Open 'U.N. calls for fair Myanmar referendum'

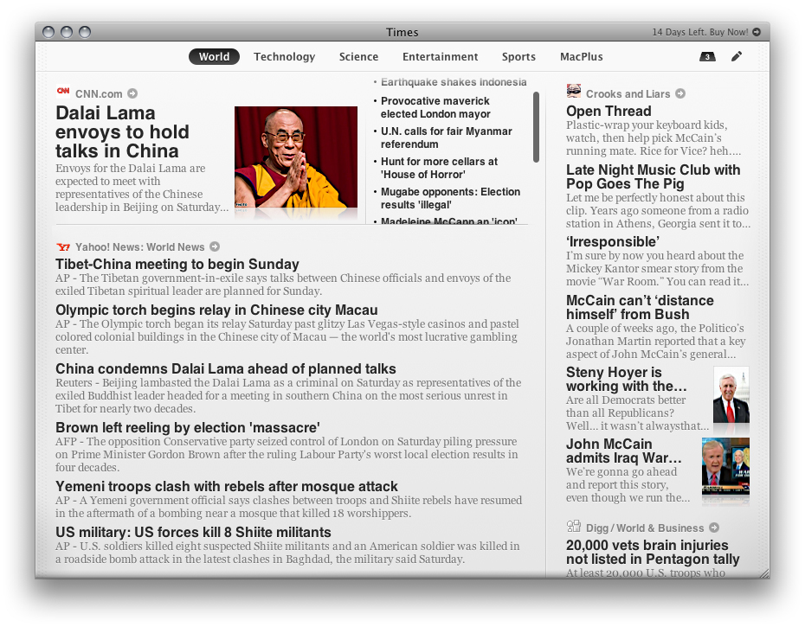click(x=447, y=138)
